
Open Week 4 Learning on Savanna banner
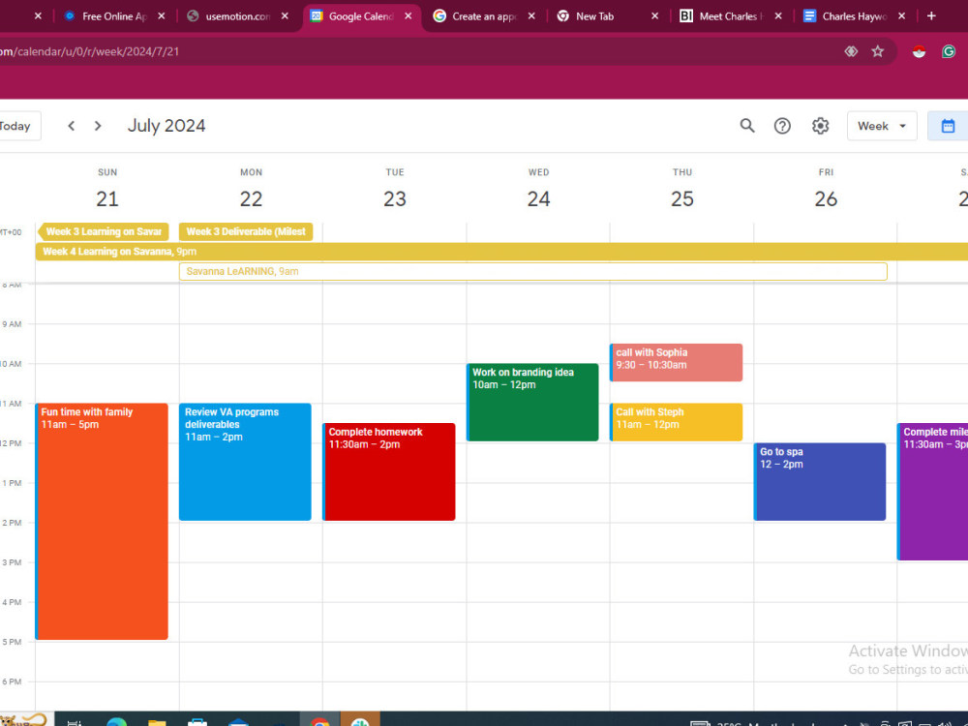[501, 252]
